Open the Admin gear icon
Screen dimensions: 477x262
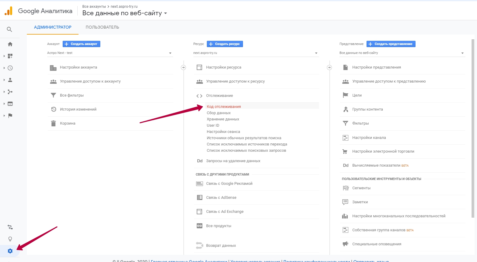10,251
